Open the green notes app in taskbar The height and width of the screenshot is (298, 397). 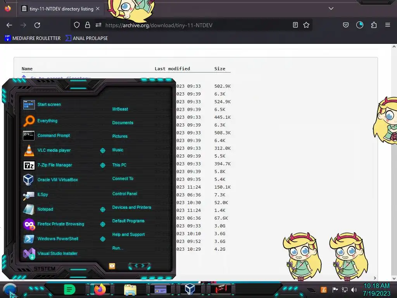[x=70, y=289]
